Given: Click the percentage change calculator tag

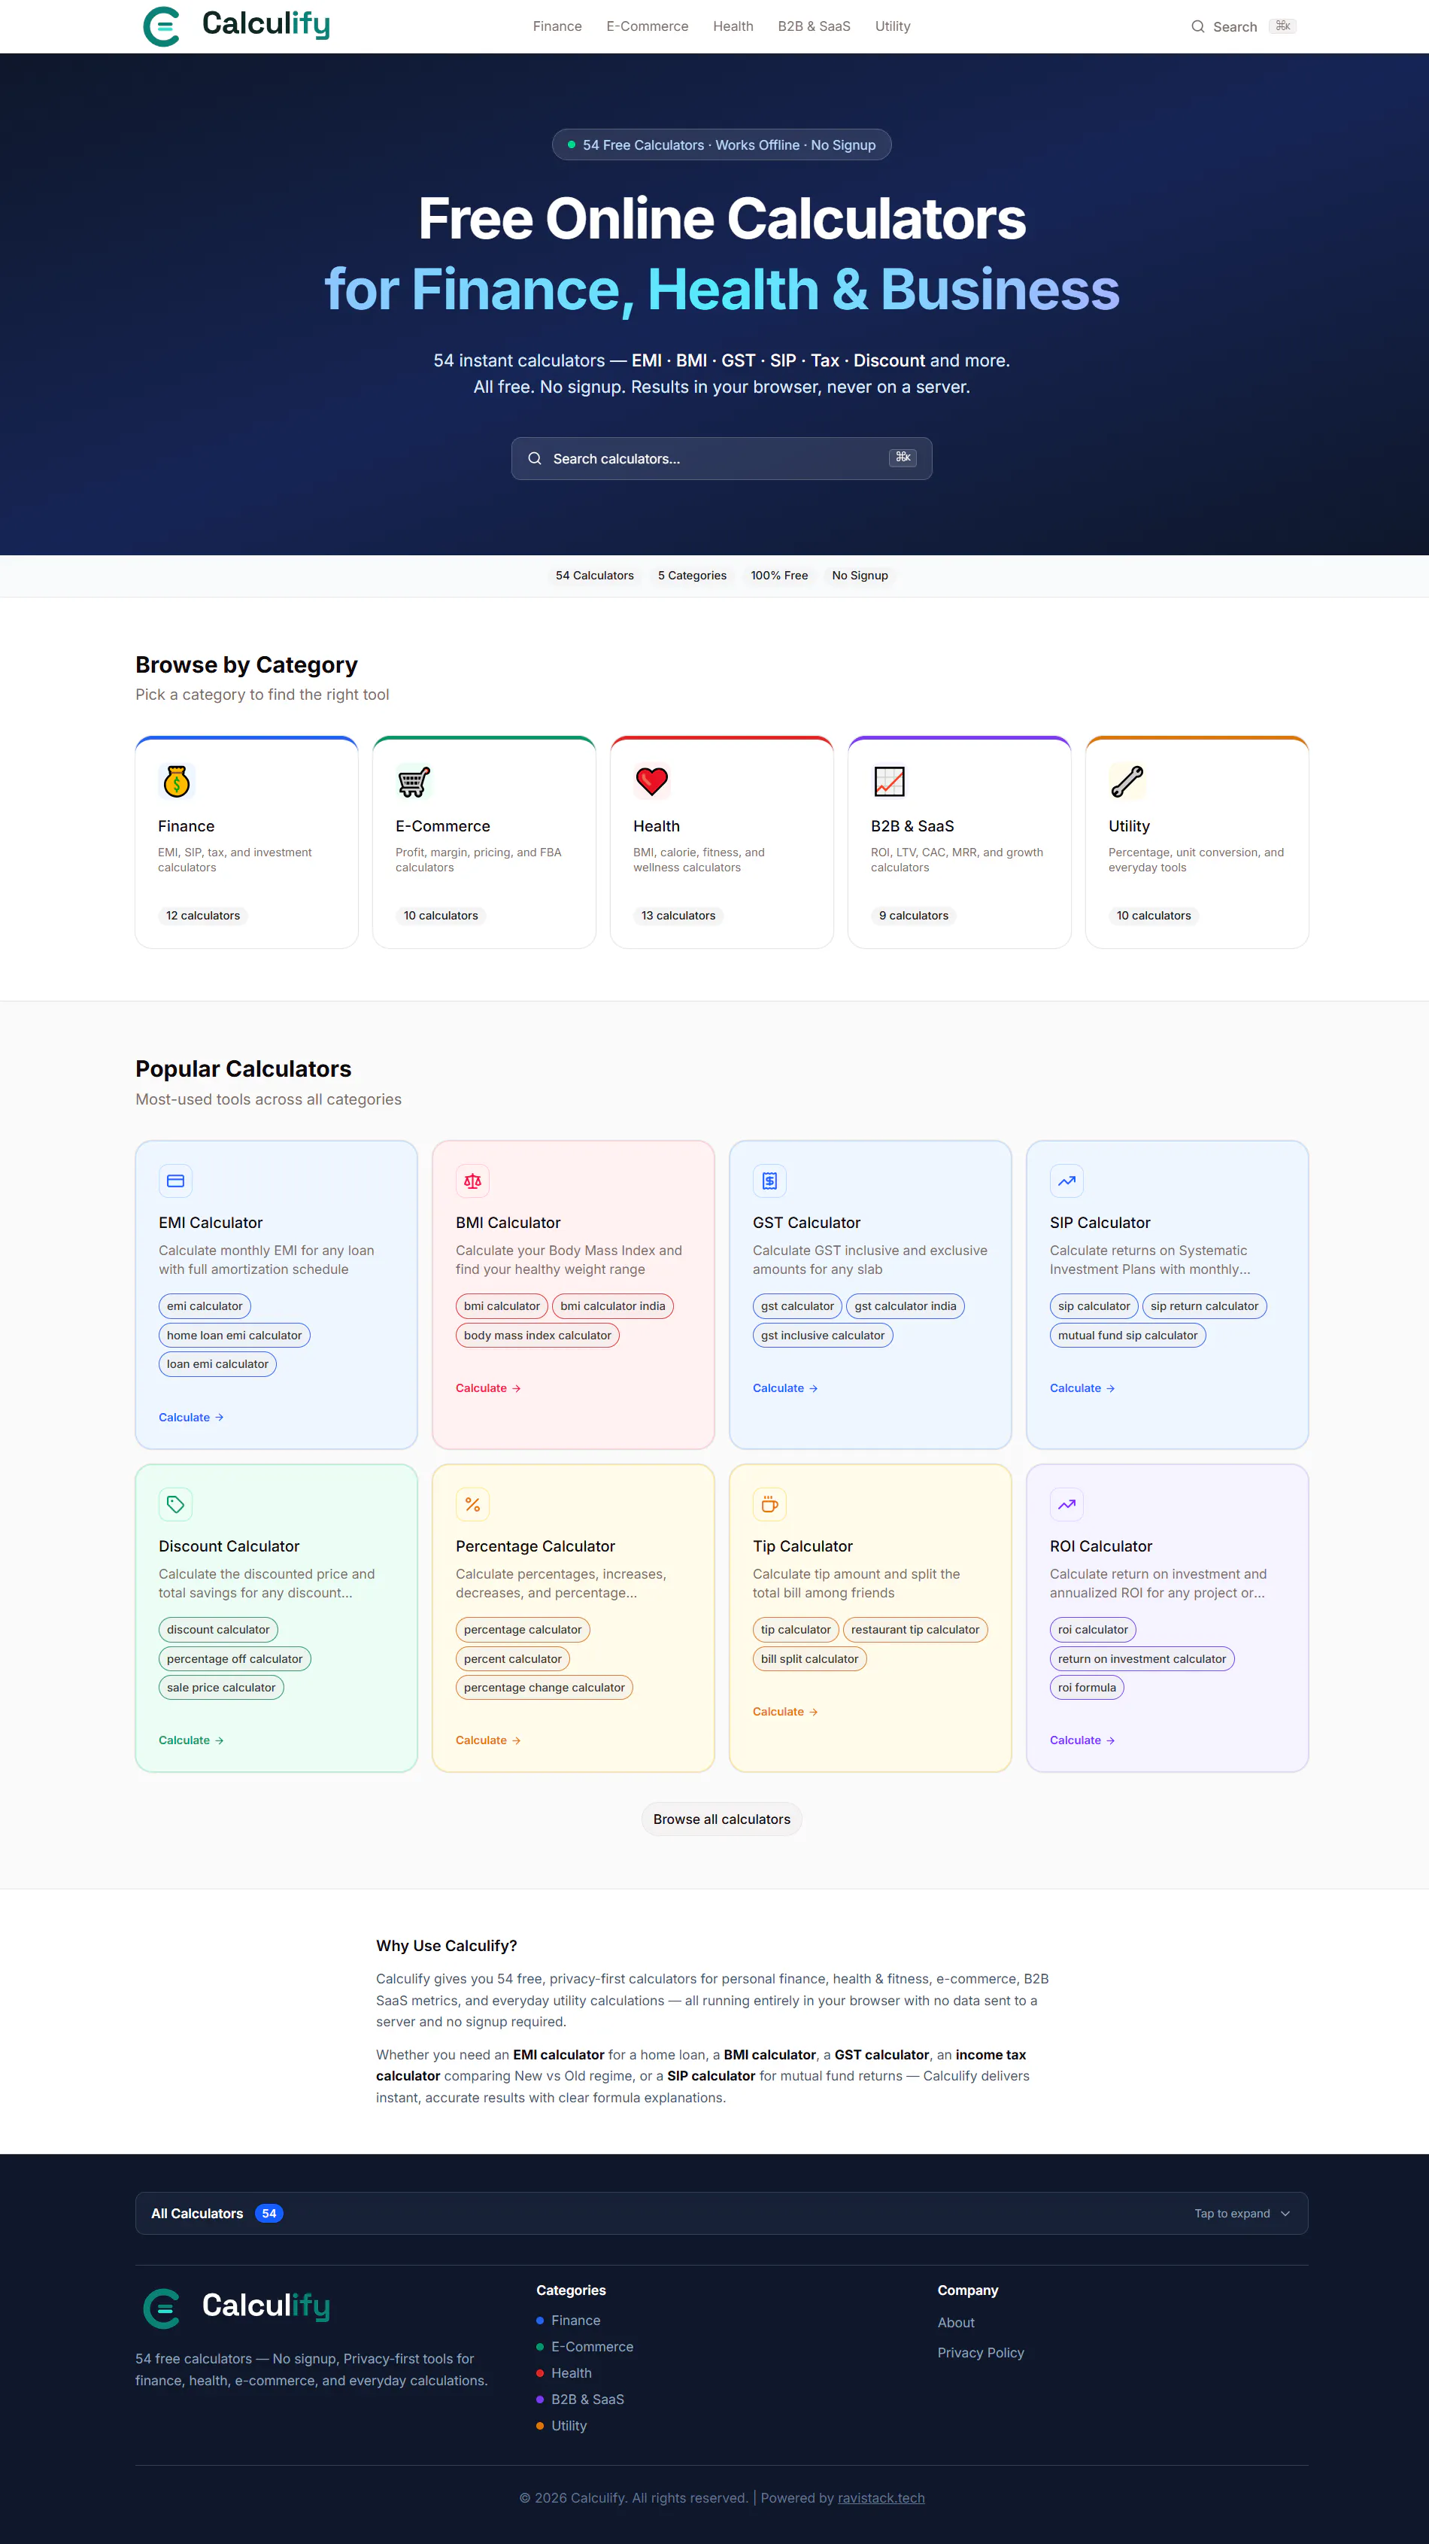Looking at the screenshot, I should [x=545, y=1688].
